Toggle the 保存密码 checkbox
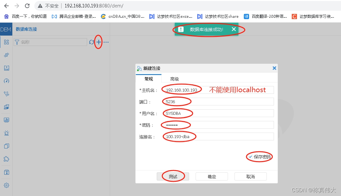 tap(251, 157)
